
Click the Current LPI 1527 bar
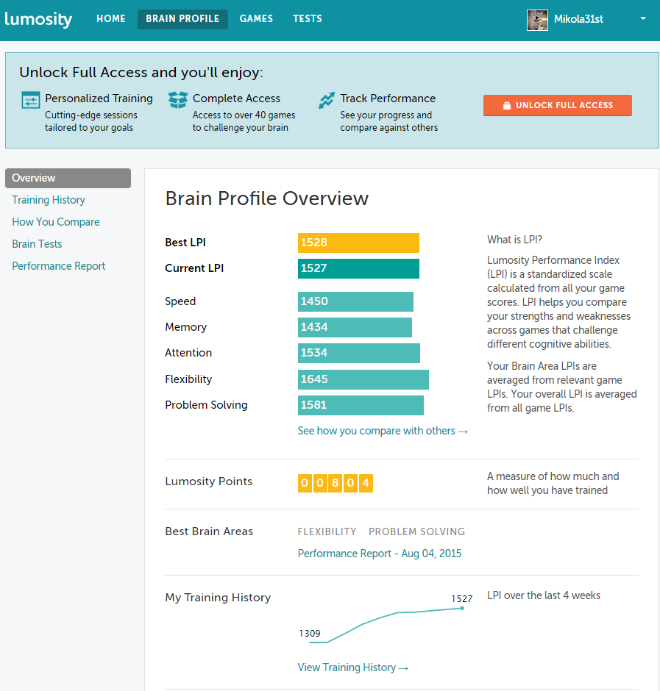(358, 269)
